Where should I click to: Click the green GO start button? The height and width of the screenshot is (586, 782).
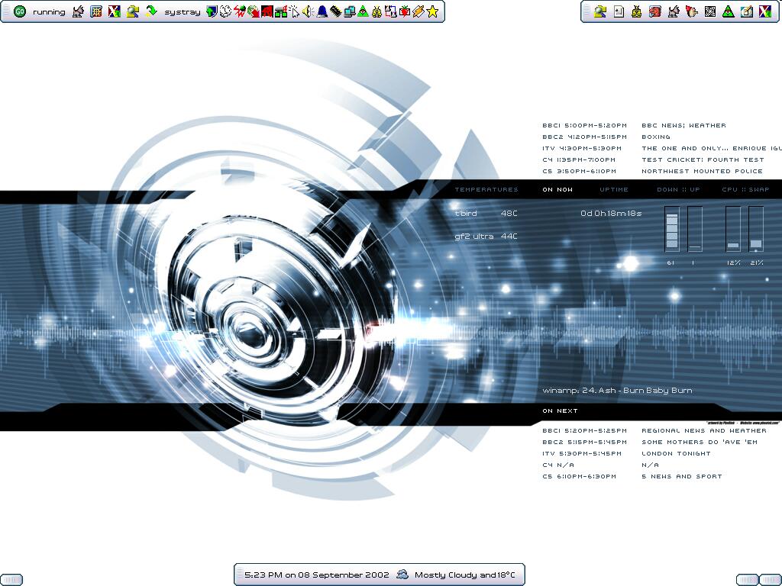[20, 11]
